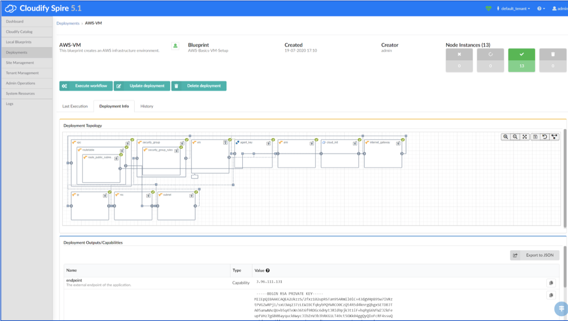Click the Type column header
The image size is (568, 321).
[237, 270]
